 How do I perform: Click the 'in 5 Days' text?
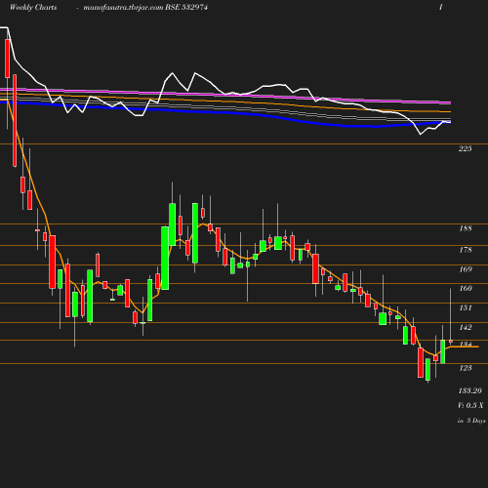(x=471, y=421)
